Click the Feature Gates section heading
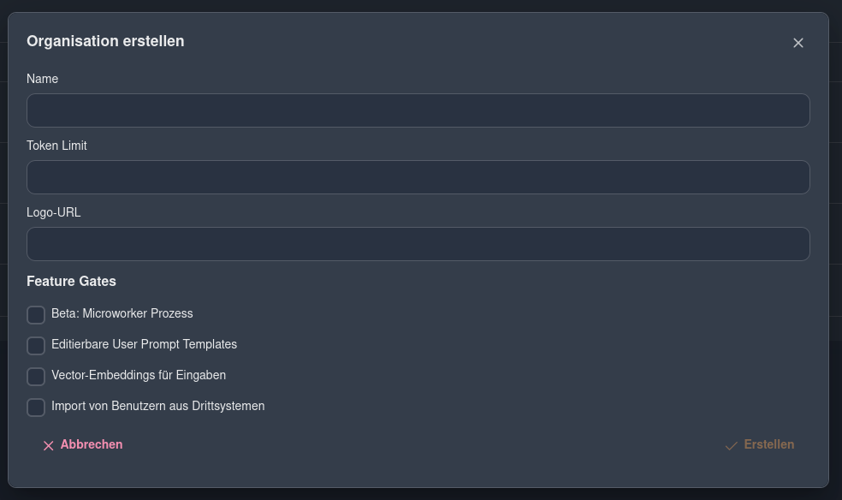Screen dimensions: 842x500 coord(71,282)
